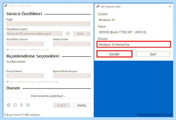Click the status progress bar in Durum
Image resolution: width=176 pixels, height=120 pixels.
tap(48, 96)
